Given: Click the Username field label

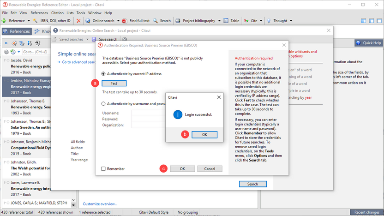Looking at the screenshot, I should click(x=111, y=113).
